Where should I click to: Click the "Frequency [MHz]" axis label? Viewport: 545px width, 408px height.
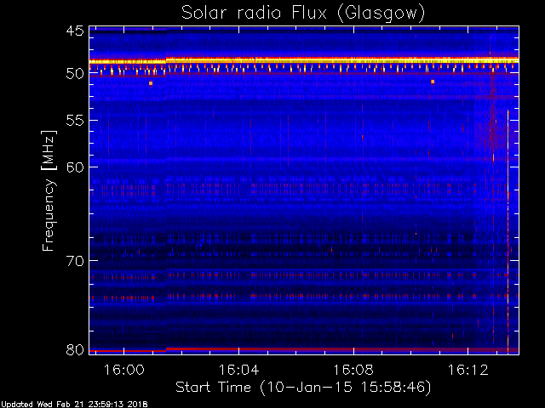(49, 190)
